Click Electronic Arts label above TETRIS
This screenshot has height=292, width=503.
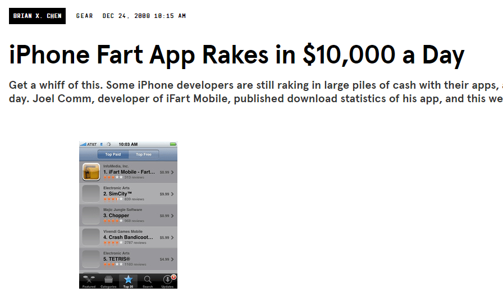116,253
